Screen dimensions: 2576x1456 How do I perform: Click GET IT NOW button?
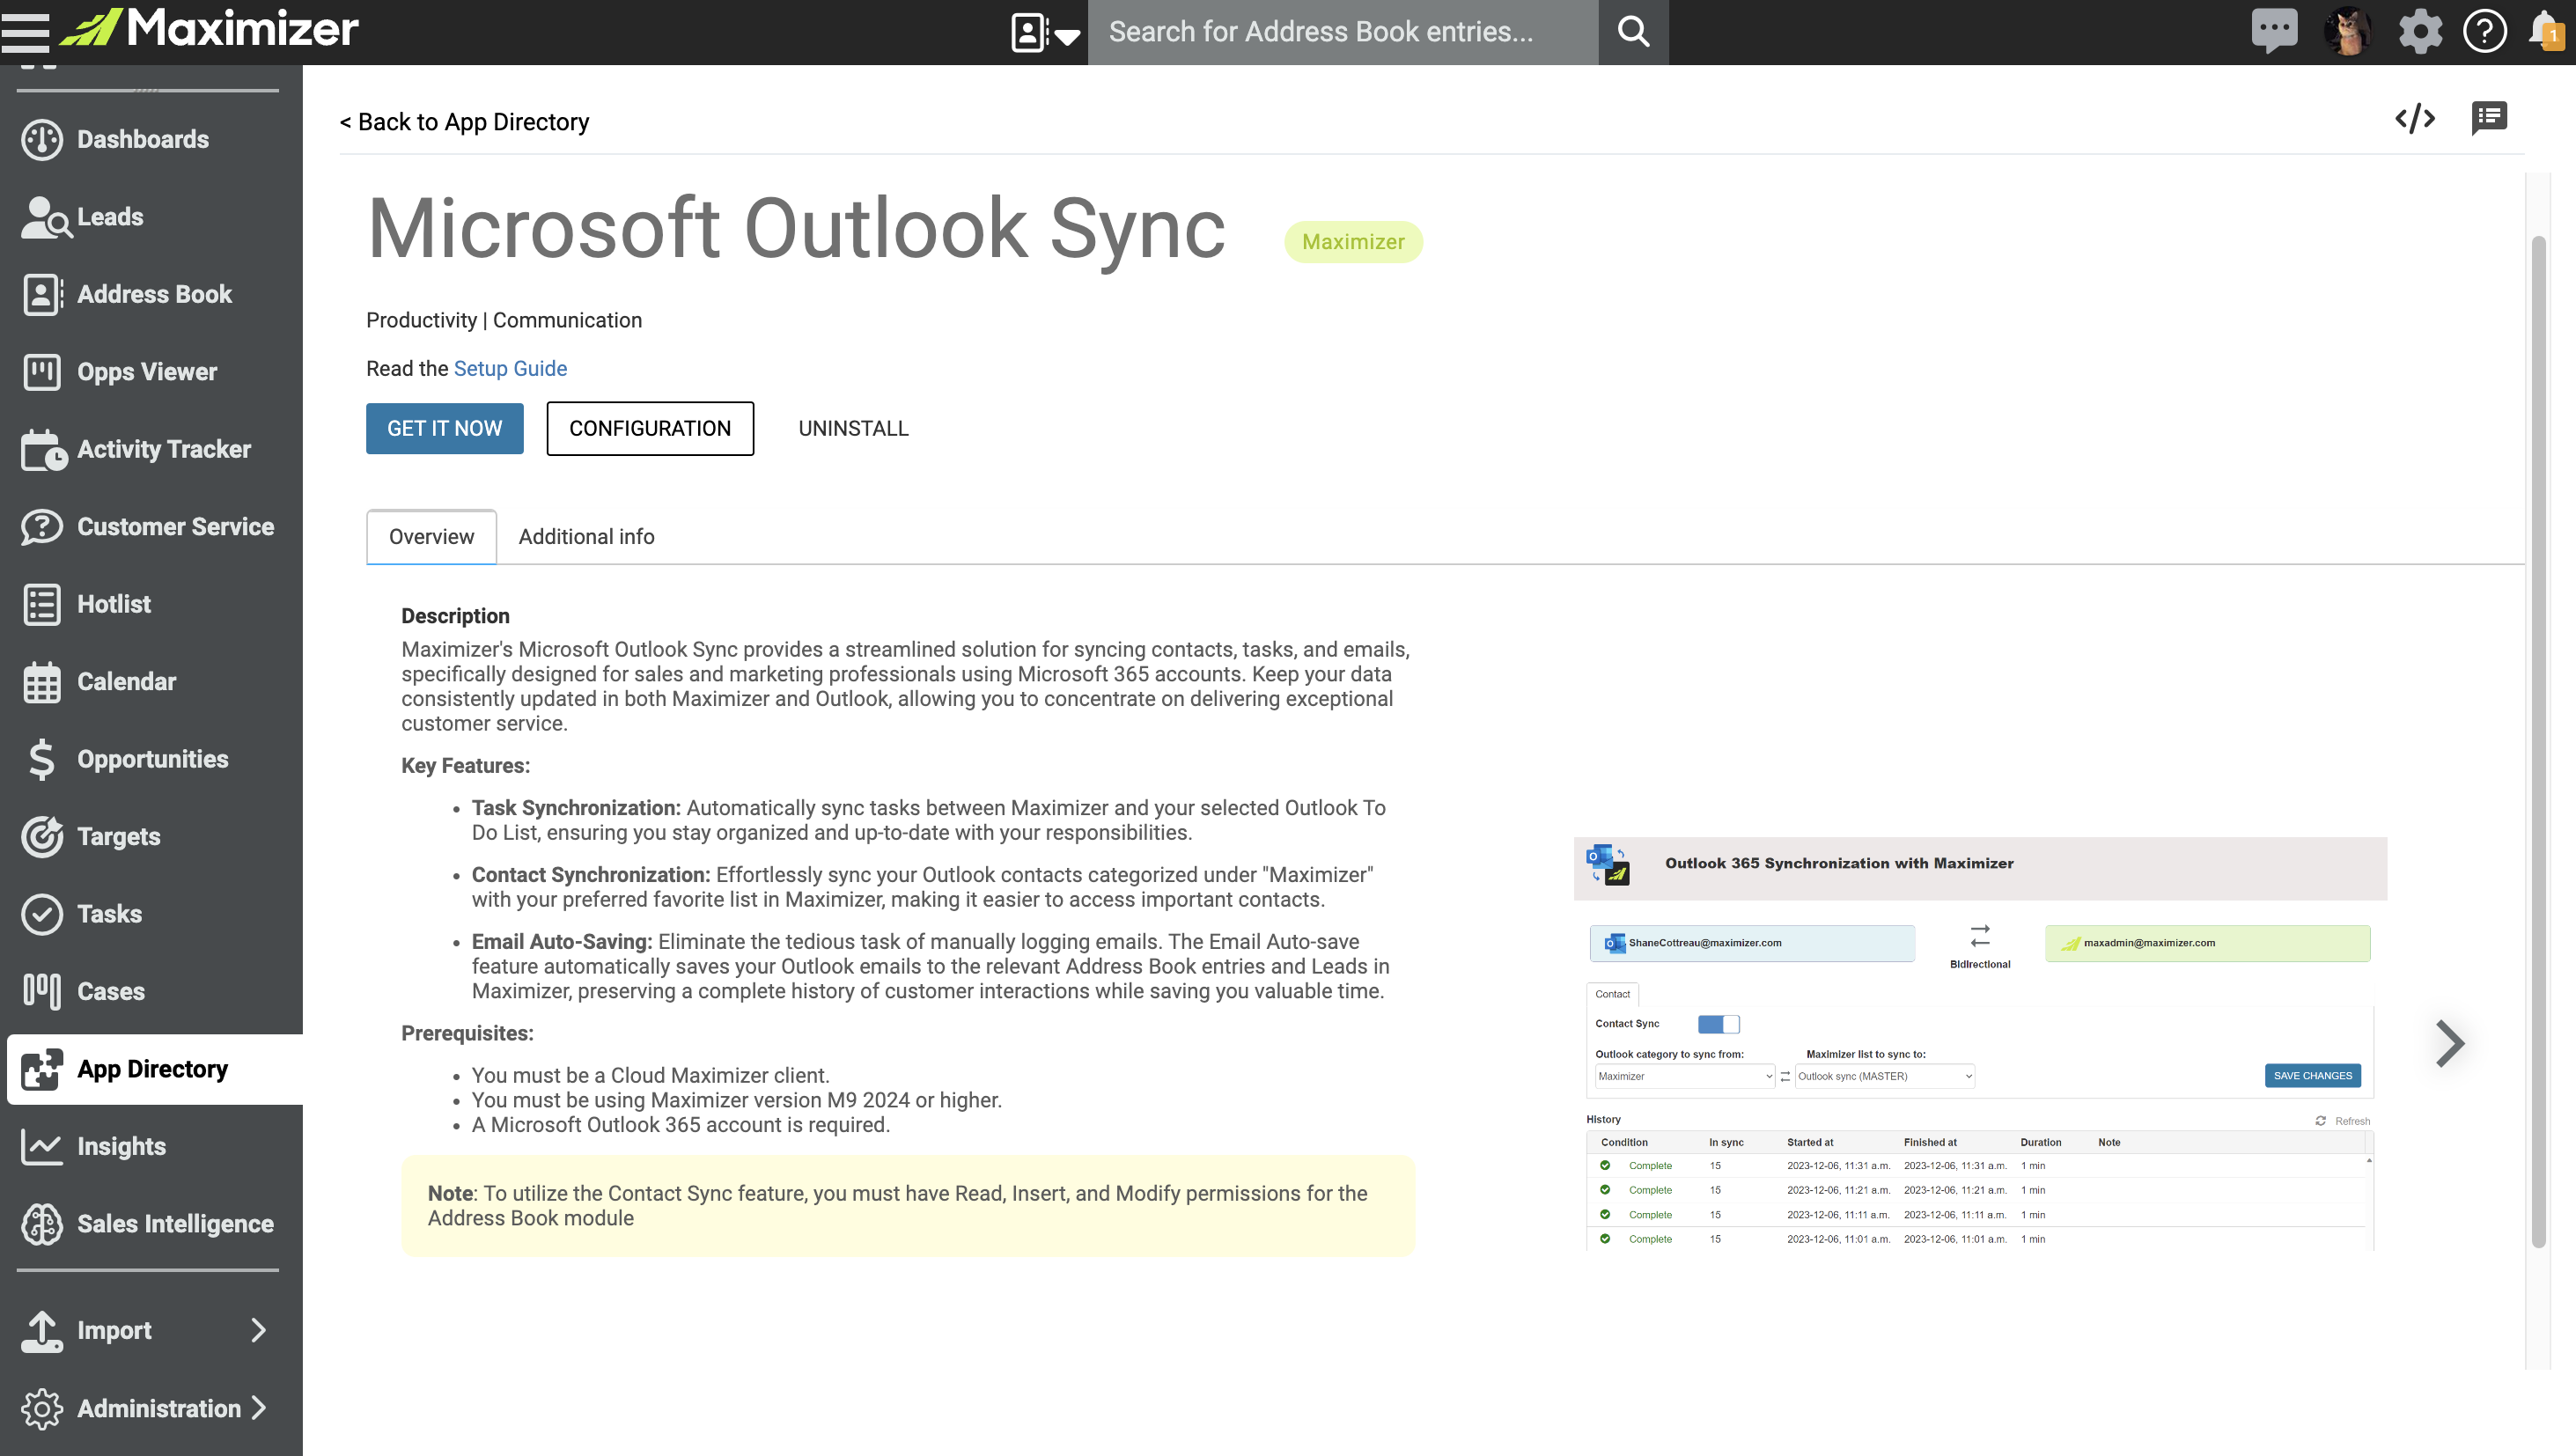(x=445, y=429)
